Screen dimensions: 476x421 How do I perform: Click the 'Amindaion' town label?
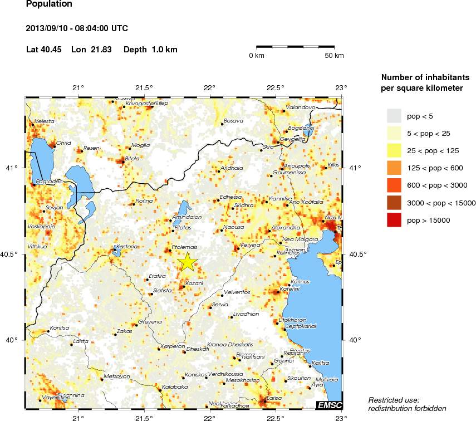(x=187, y=217)
